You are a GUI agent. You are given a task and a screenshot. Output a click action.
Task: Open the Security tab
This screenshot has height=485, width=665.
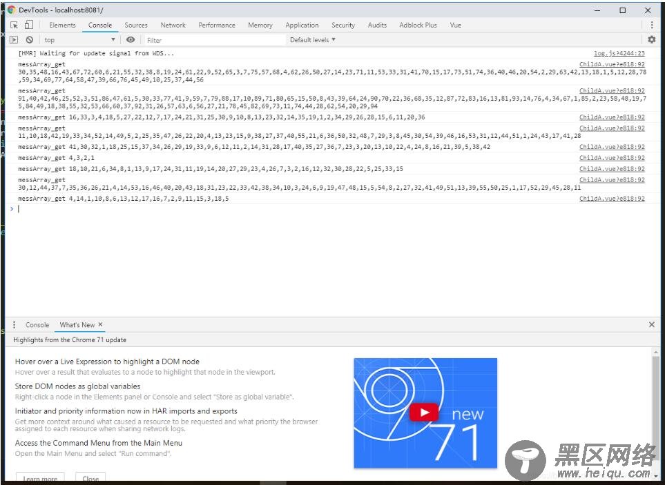pyautogui.click(x=343, y=25)
